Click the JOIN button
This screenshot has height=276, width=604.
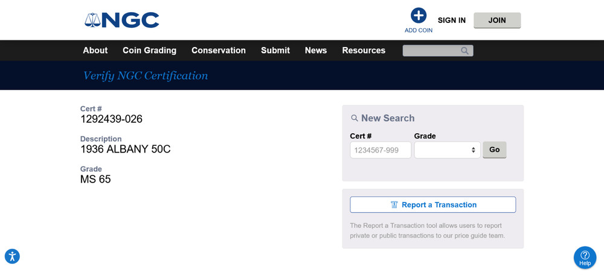click(x=497, y=20)
